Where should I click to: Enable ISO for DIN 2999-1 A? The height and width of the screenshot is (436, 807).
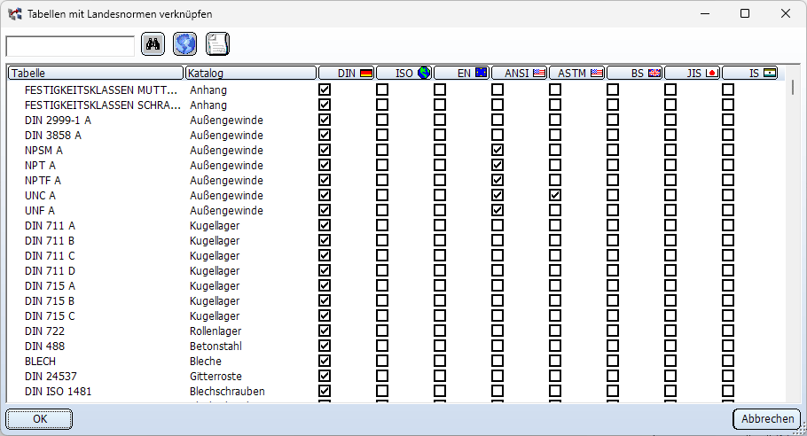382,120
